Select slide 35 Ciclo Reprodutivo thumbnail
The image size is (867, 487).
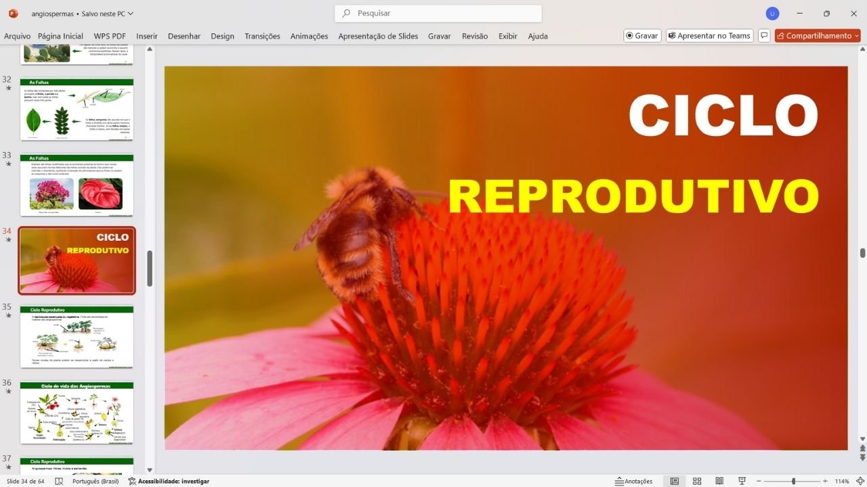point(77,337)
